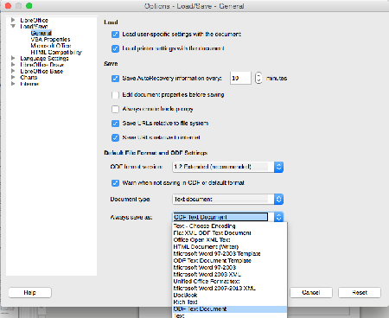The width and height of the screenshot is (389, 318).
Task: Expand the Charts tree node
Action: tap(13, 77)
